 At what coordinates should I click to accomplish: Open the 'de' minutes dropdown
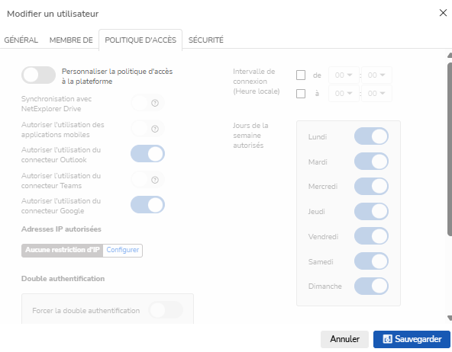(376, 75)
